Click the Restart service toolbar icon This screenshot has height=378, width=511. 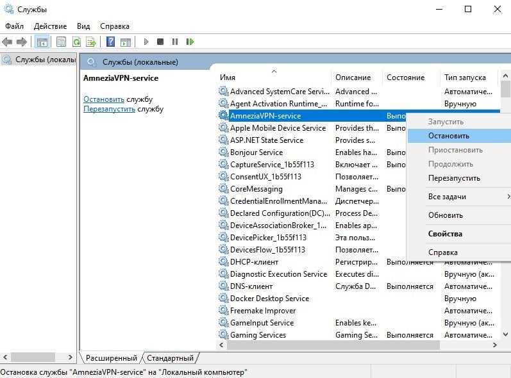[190, 42]
